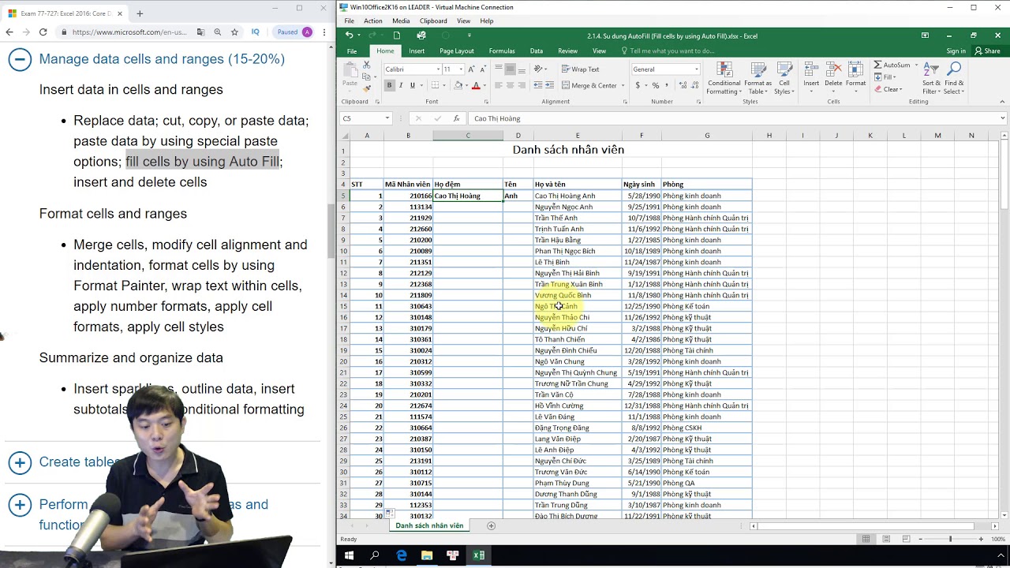Click the Edge icon on VM taskbar
This screenshot has height=568, width=1010.
(401, 555)
